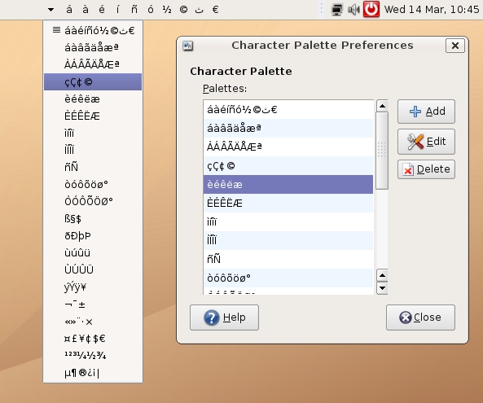Image resolution: width=483 pixels, height=403 pixels.
Task: Open the palette dropdown arrow in the panel
Action: point(51,10)
